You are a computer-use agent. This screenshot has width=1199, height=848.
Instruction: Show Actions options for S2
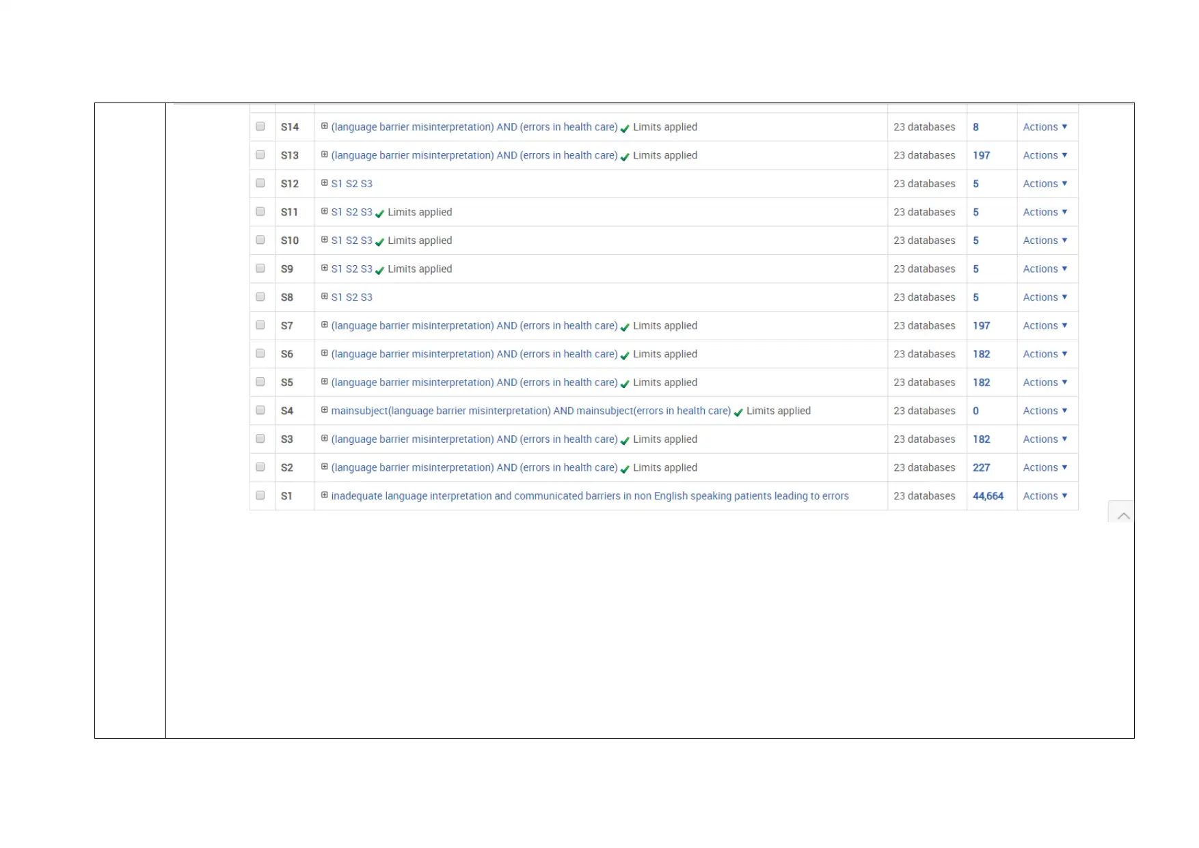click(1045, 467)
